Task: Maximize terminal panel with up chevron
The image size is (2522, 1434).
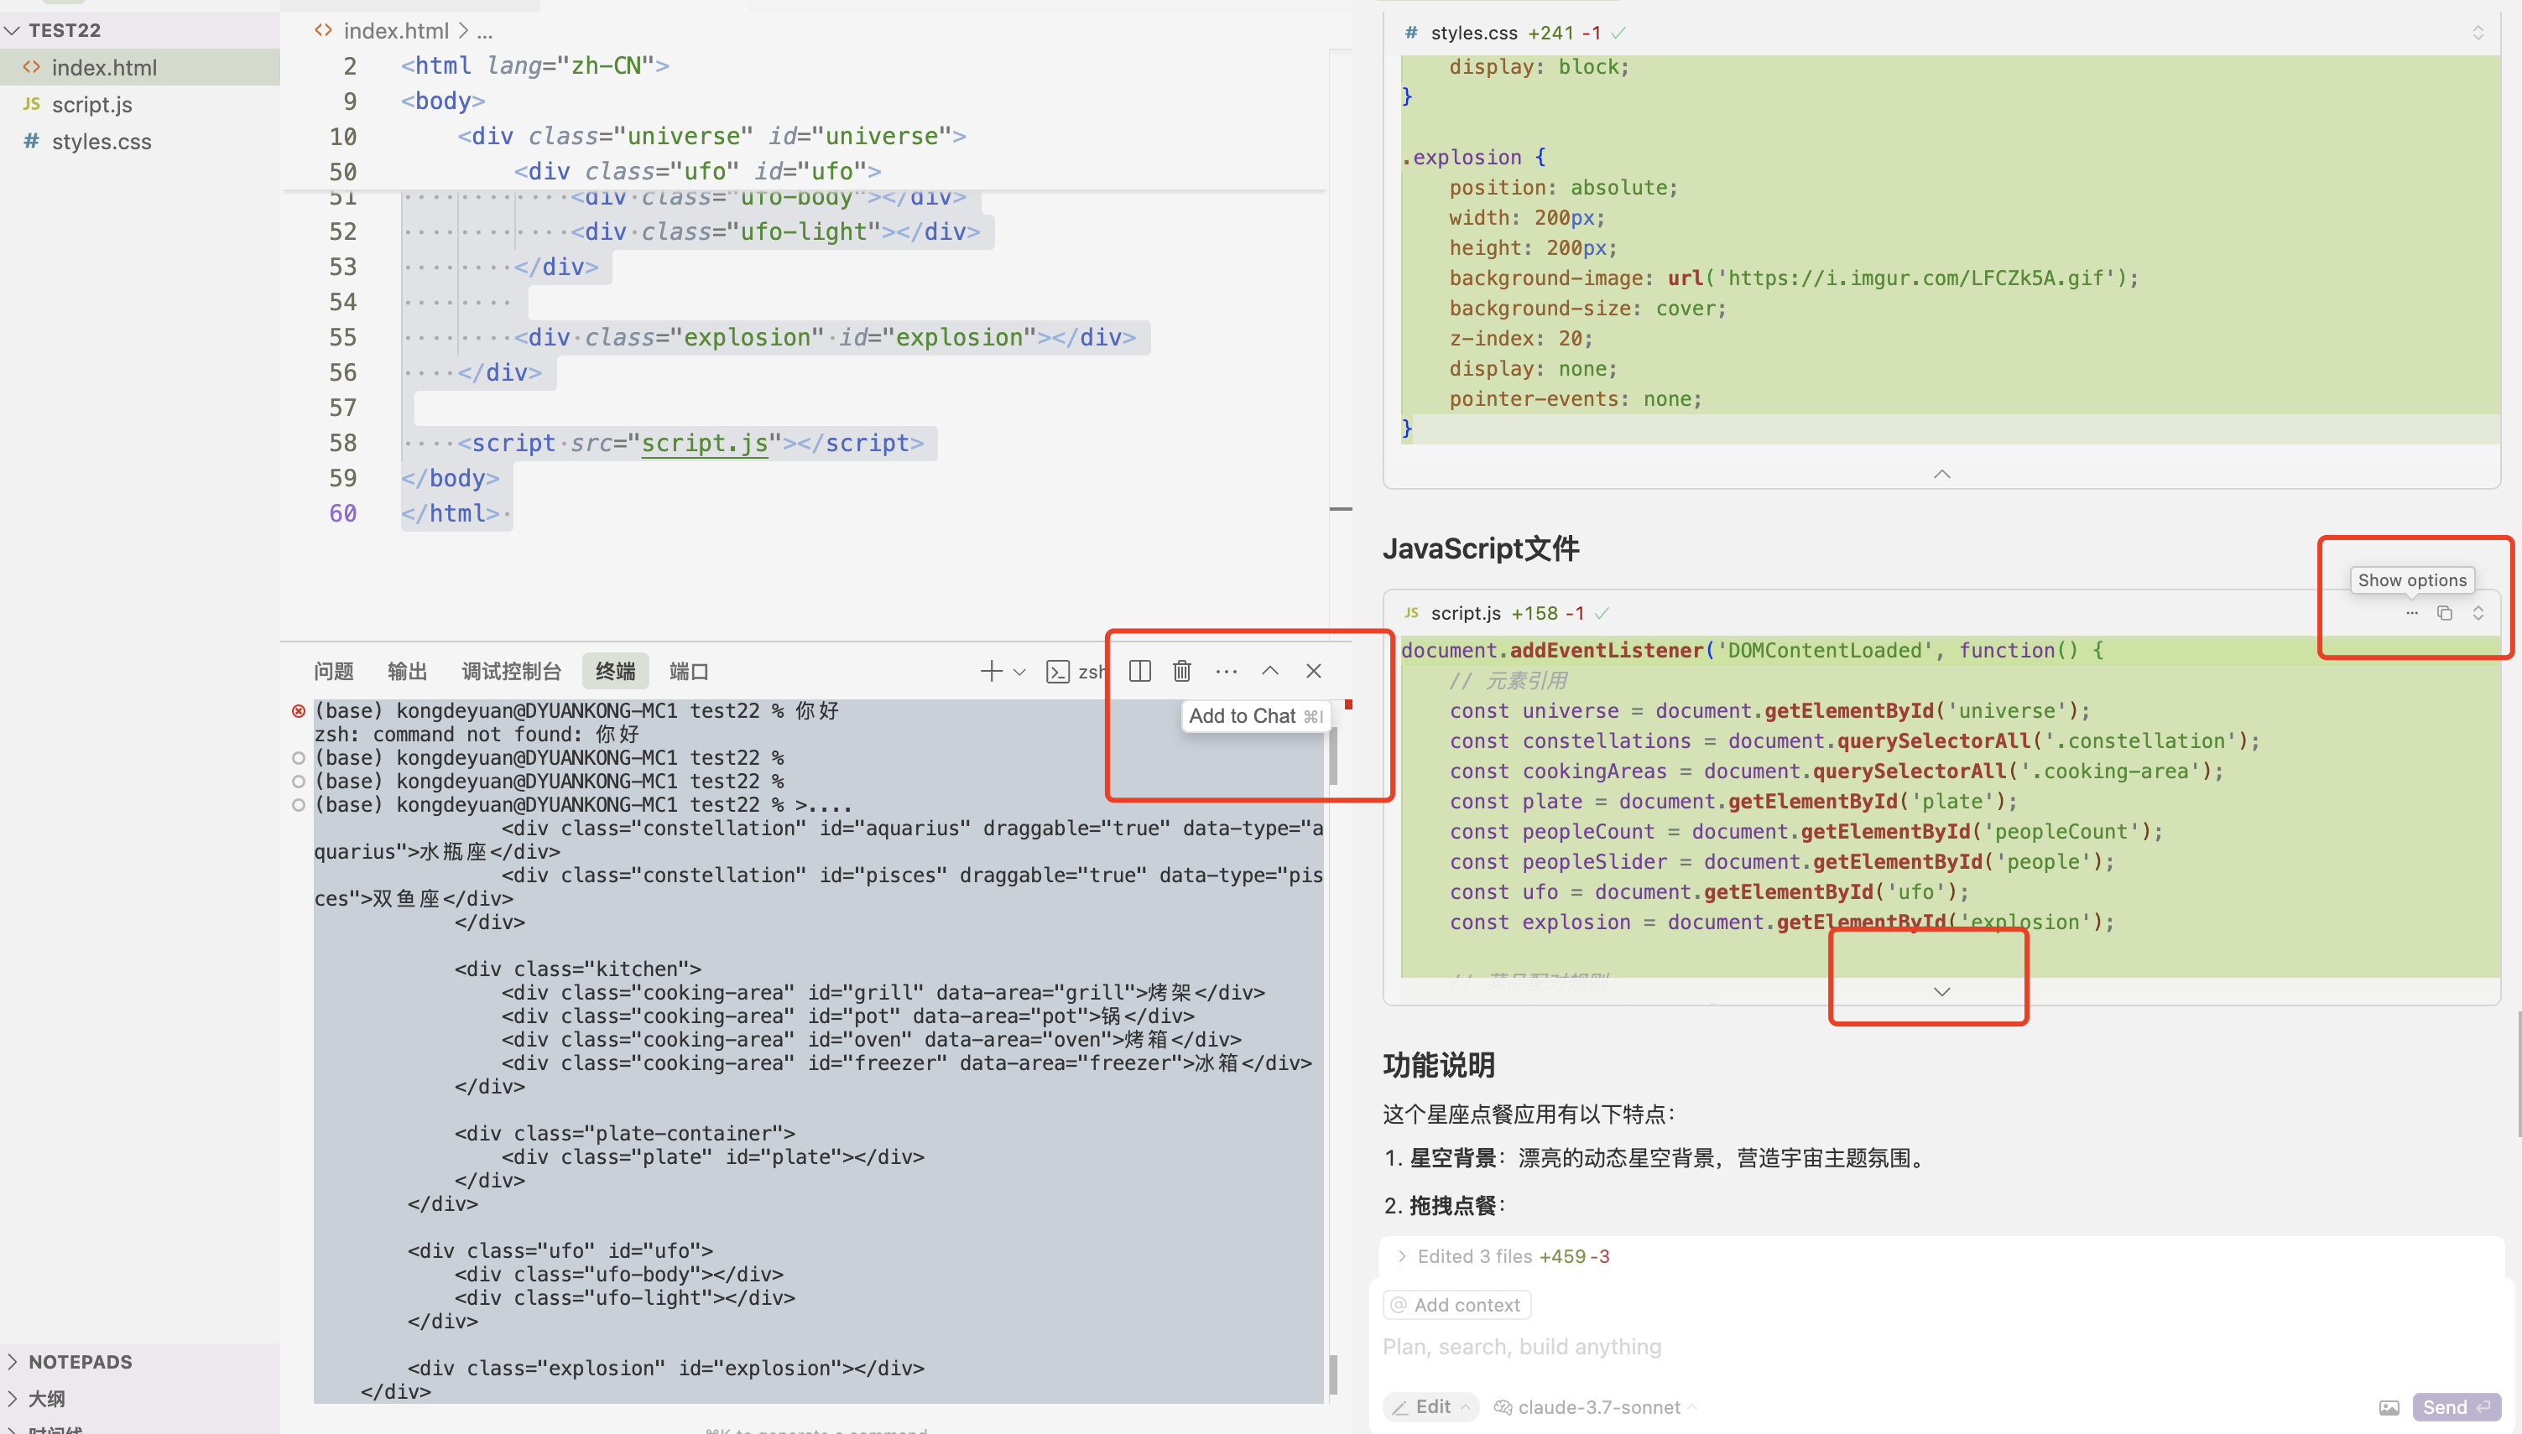Action: point(1270,671)
